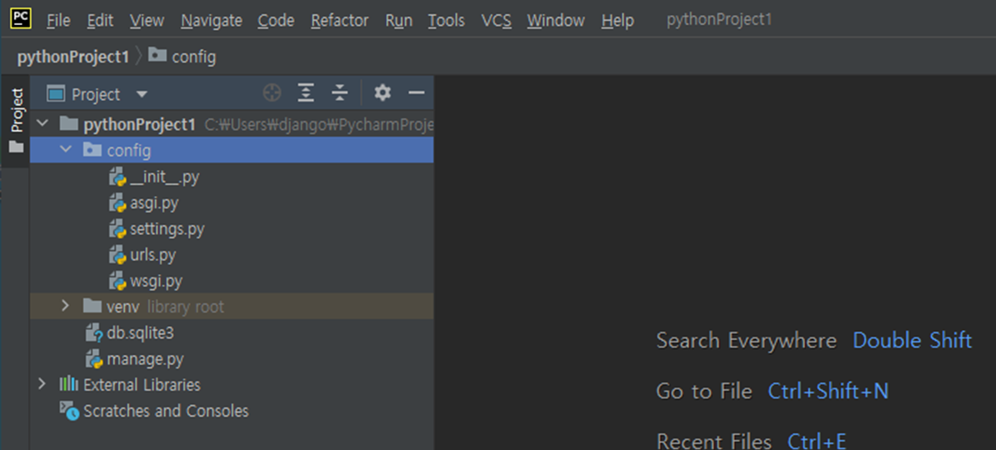Click the Python icon of urls.py
The height and width of the screenshot is (450, 996).
[x=118, y=255]
